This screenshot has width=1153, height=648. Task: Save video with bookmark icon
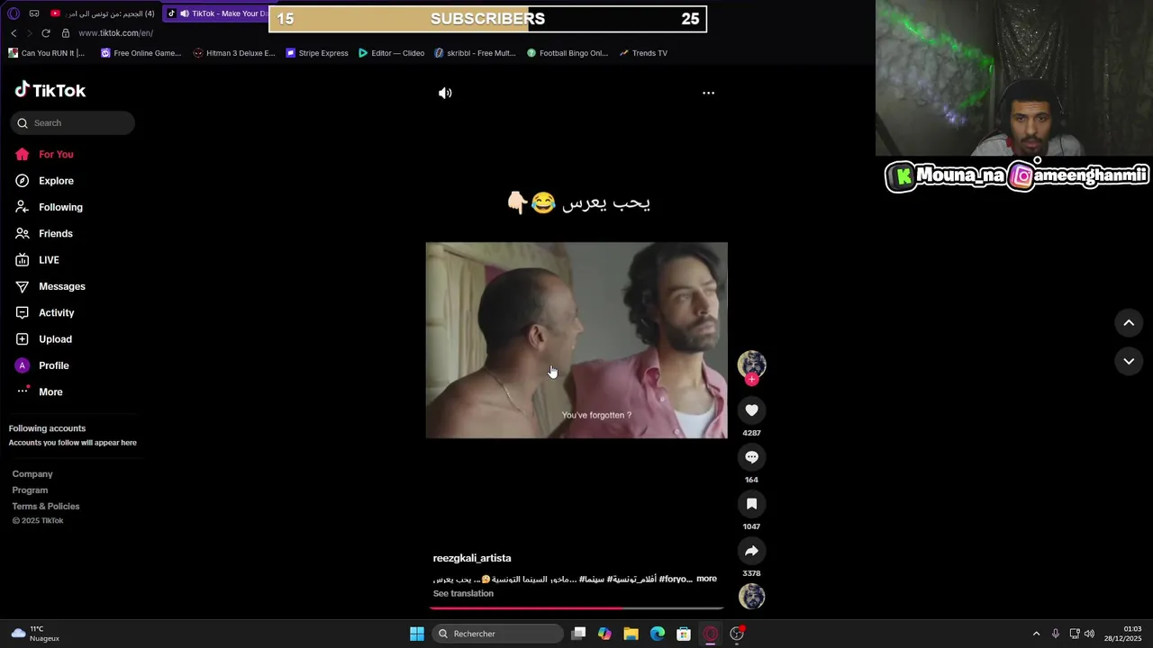click(x=751, y=504)
